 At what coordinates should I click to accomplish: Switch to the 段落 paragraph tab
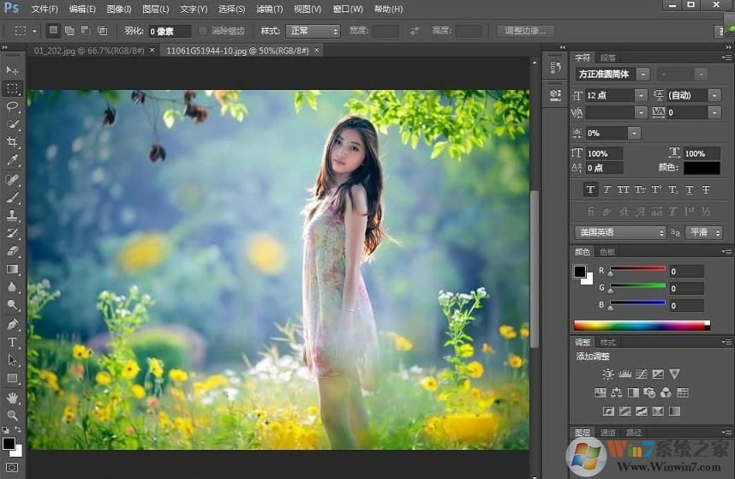point(608,57)
